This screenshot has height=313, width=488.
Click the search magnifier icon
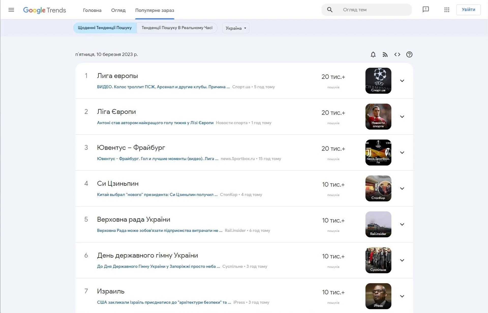330,10
